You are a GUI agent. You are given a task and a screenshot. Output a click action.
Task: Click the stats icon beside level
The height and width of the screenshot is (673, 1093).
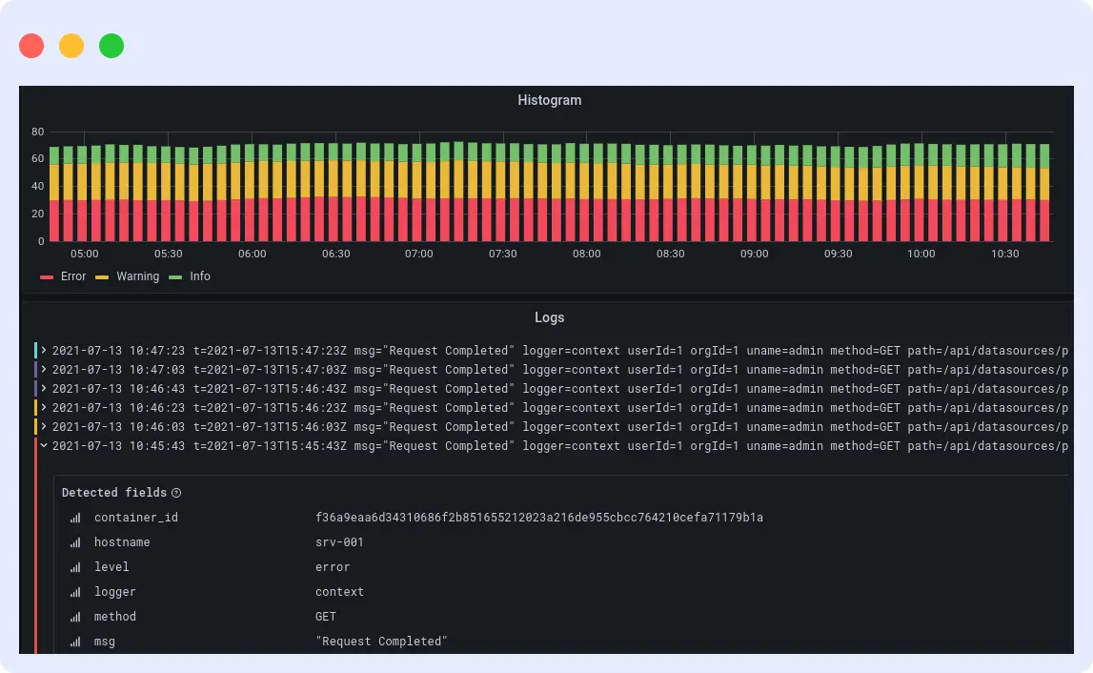[x=75, y=568]
